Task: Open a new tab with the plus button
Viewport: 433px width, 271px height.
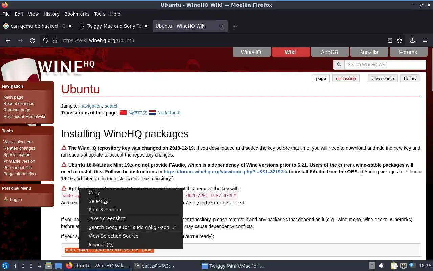Action: [x=235, y=26]
